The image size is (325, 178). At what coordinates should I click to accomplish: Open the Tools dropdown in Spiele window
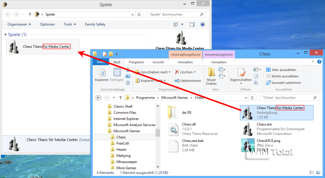coord(69,24)
